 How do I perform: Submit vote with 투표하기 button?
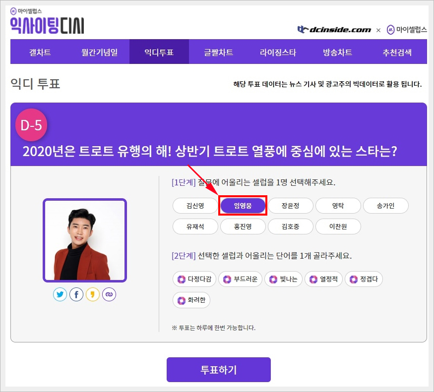click(219, 370)
